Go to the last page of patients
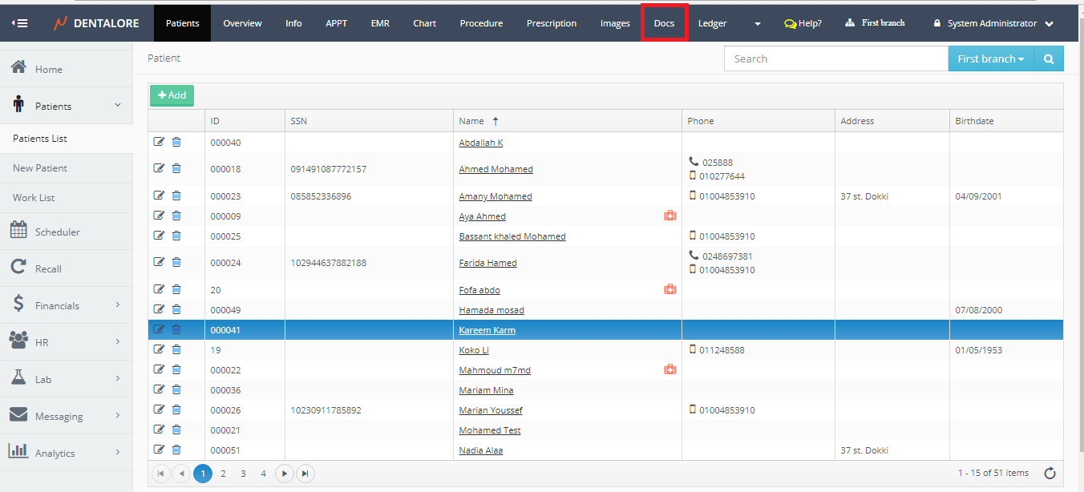The width and height of the screenshot is (1084, 492). point(305,474)
